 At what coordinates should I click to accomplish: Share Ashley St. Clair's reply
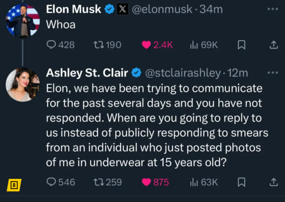click(274, 182)
